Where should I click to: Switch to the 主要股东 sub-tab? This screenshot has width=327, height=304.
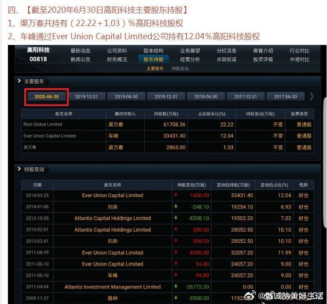155,68
